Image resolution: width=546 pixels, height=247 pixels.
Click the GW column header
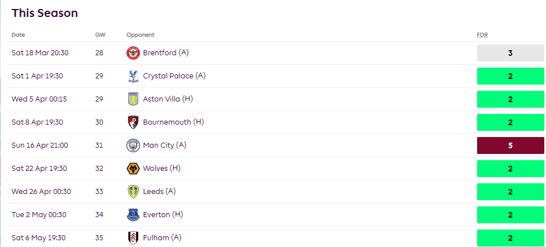[x=100, y=35]
